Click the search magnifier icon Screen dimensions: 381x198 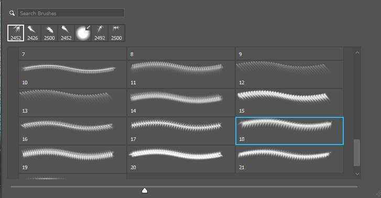coord(12,13)
